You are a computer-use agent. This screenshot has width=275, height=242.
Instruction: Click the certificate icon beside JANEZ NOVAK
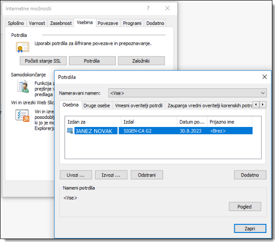[x=70, y=131]
